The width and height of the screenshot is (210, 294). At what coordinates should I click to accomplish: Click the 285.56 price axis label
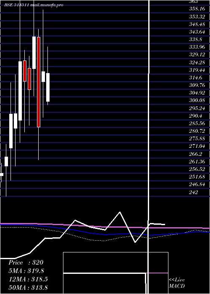tap(197, 123)
